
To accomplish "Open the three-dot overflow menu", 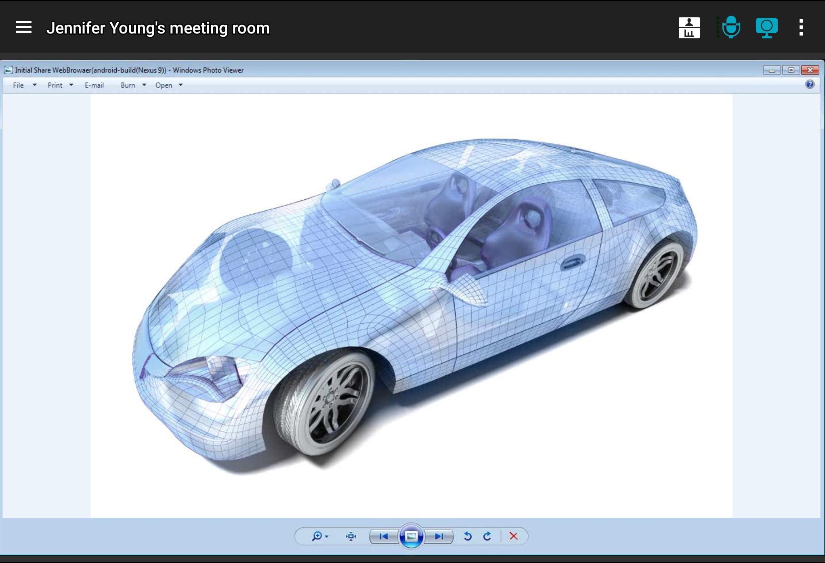I will coord(801,27).
